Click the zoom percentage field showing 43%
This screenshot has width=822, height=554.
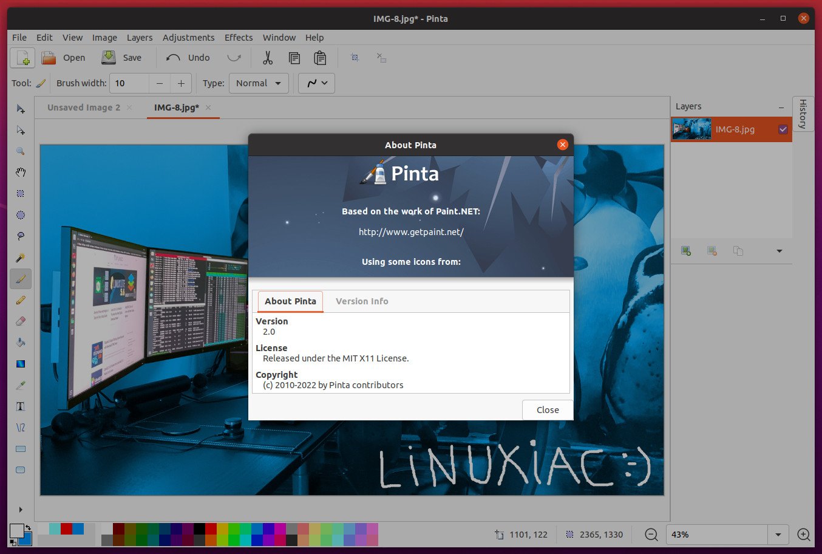[x=717, y=535]
